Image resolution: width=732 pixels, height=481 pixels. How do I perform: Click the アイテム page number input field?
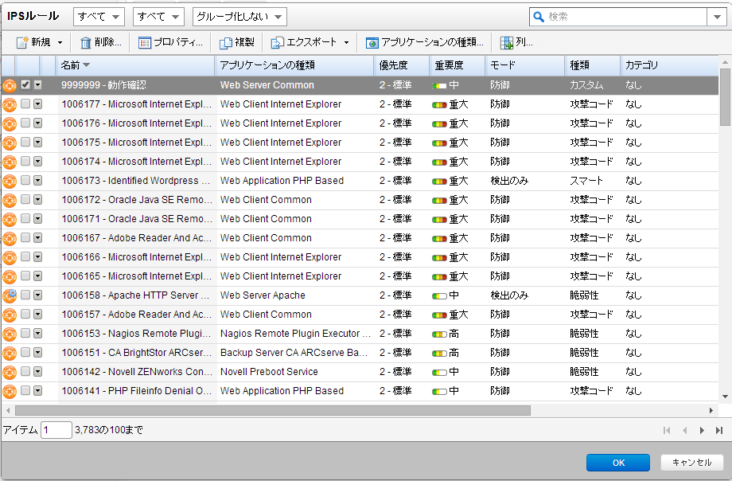point(56,429)
